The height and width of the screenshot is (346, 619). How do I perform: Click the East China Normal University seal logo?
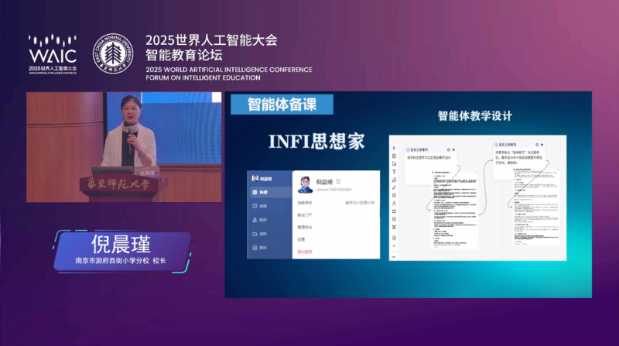point(113,53)
